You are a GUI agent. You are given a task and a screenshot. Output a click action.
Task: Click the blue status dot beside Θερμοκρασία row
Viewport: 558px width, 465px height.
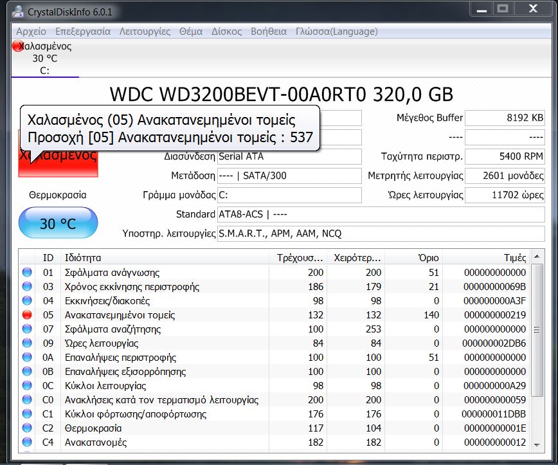(26, 428)
